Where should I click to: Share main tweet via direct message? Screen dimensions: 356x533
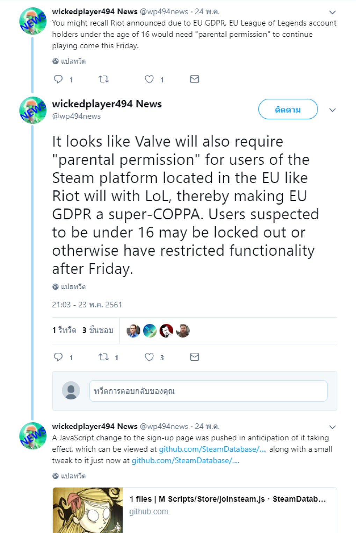tap(194, 357)
